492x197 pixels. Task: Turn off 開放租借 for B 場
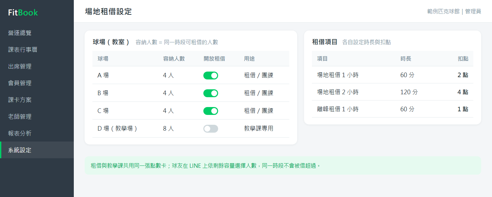(211, 93)
